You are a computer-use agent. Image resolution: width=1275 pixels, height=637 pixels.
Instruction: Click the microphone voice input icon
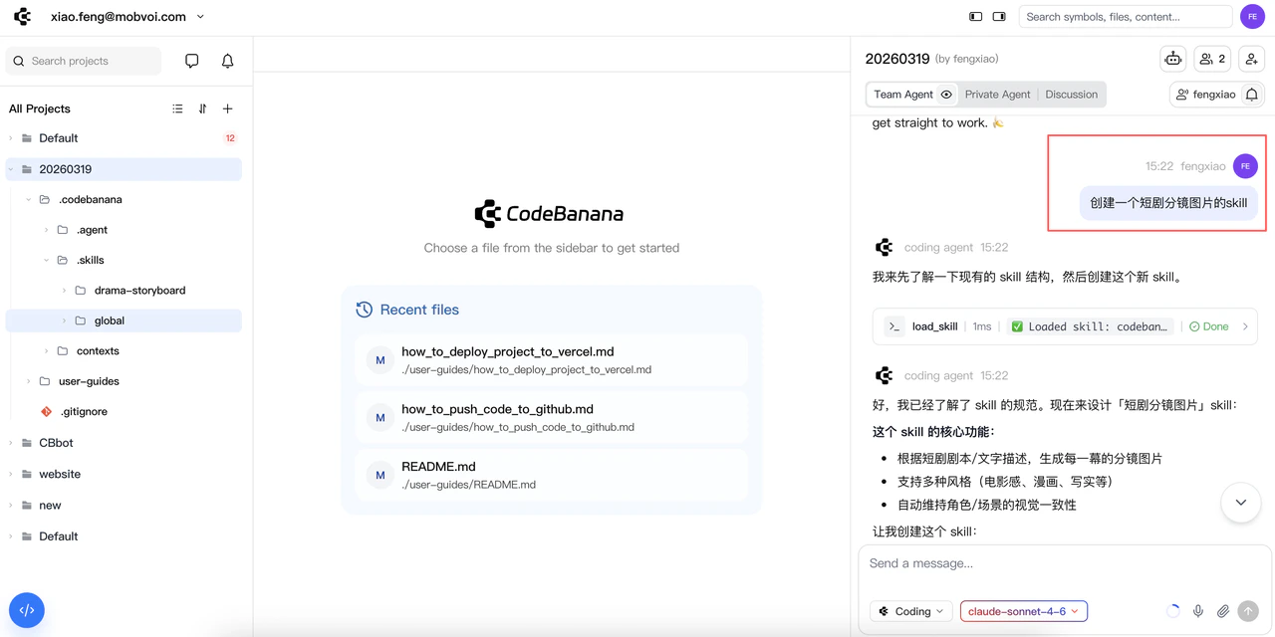(x=1198, y=611)
